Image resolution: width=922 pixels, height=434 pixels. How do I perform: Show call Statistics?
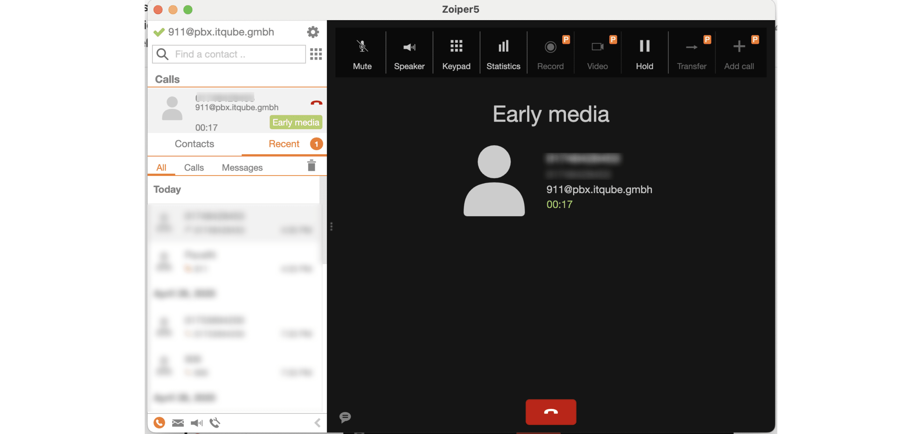(x=503, y=53)
